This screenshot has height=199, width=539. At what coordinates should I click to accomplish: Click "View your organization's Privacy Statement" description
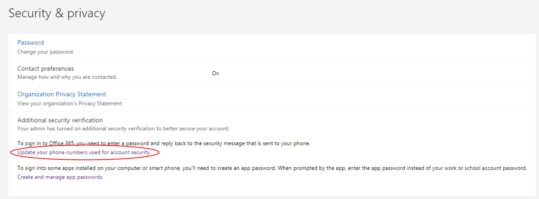70,104
